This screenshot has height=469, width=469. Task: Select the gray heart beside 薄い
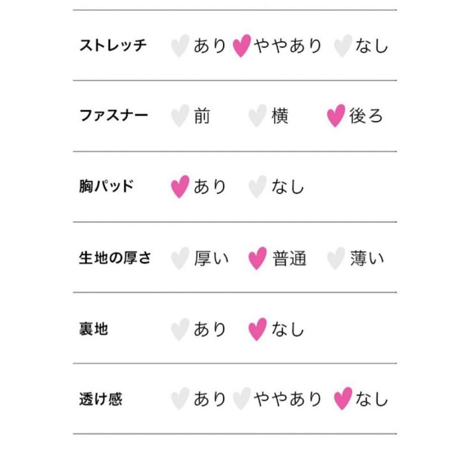pos(336,258)
